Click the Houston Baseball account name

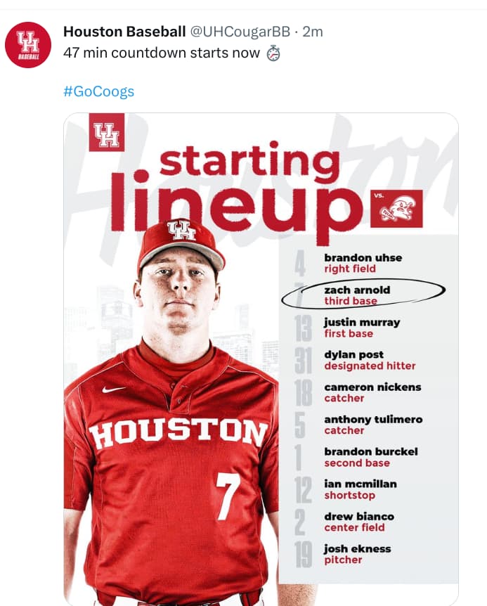124,32
